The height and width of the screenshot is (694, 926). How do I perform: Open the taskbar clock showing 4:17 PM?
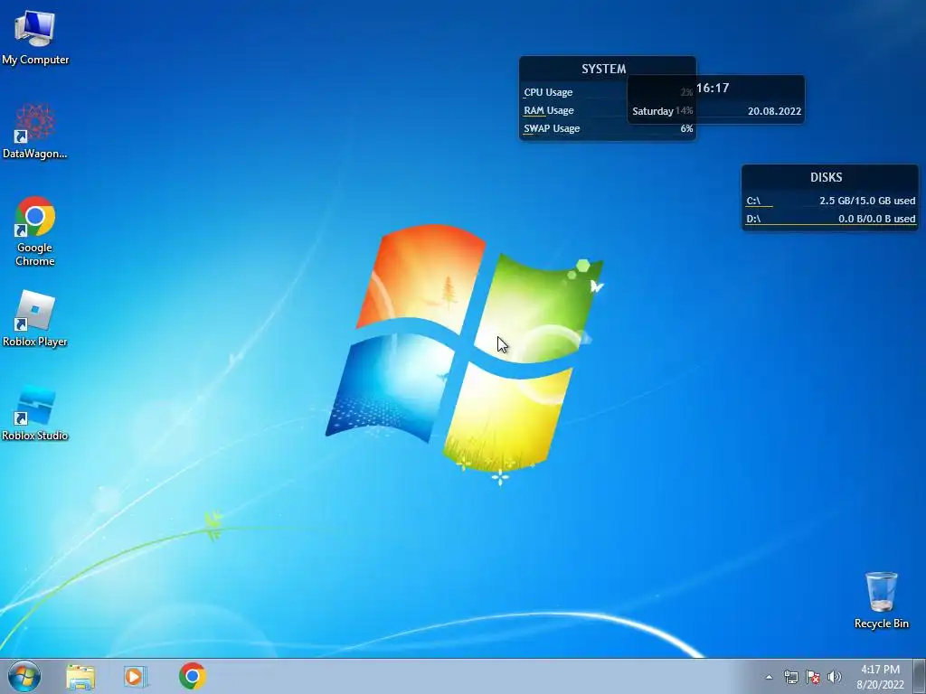pos(880,670)
